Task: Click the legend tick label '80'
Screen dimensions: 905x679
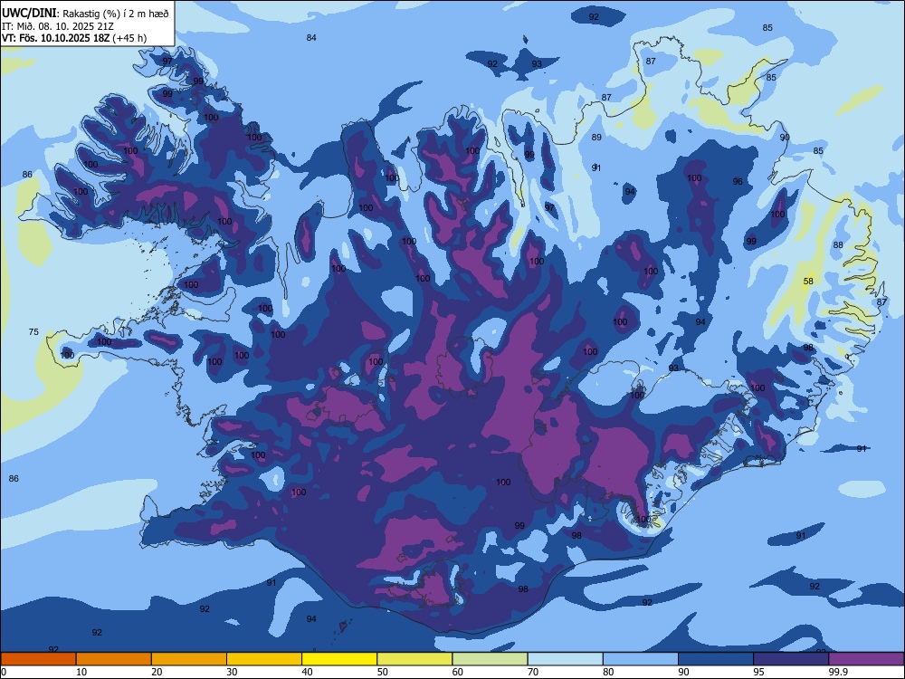Action: (x=608, y=672)
